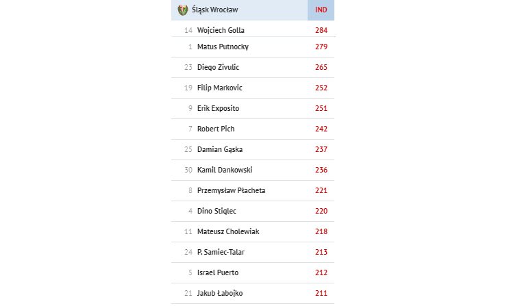Open Mateusz Cholewiak's profile
Viewport: 507px width, 306px height.
pos(228,231)
